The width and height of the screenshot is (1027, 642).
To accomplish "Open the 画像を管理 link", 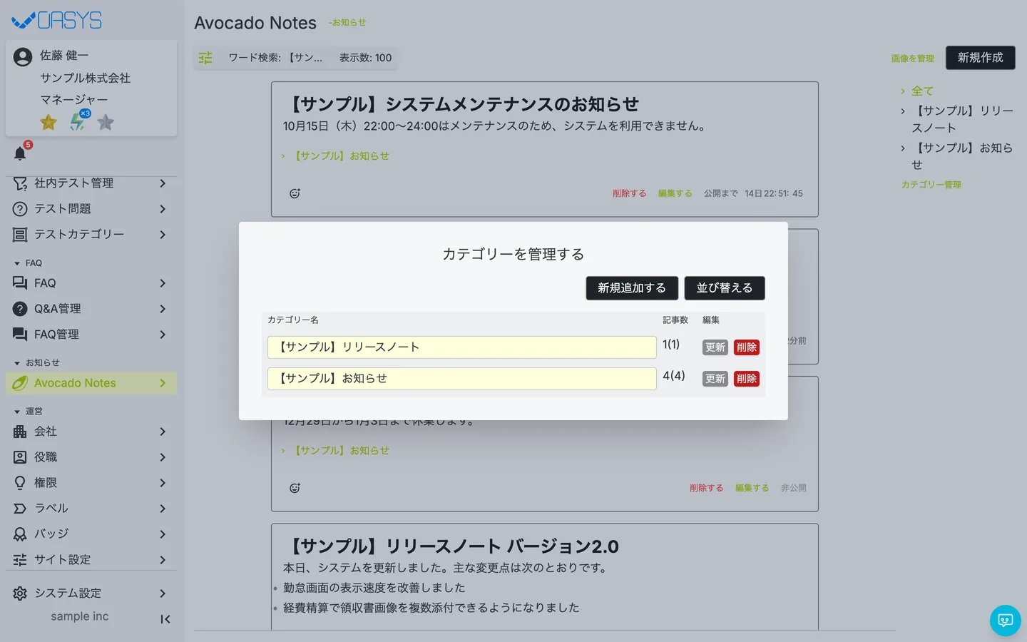I will tap(912, 58).
